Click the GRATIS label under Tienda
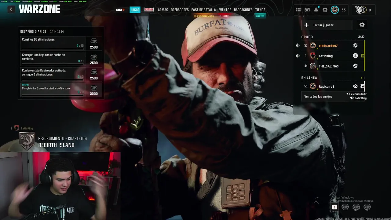391x220 pixels. (x=260, y=16)
